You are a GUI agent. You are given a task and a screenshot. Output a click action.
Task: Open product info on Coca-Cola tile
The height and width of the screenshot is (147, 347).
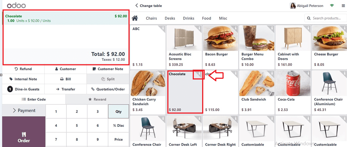(x=308, y=73)
